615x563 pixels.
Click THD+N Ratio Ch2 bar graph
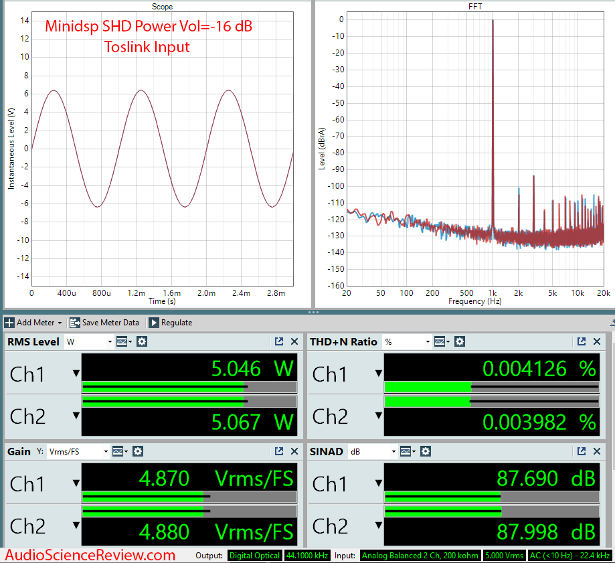[x=492, y=402]
